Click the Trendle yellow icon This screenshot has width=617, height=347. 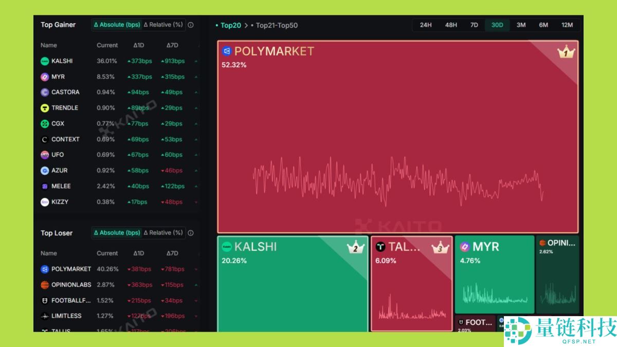[x=45, y=108]
